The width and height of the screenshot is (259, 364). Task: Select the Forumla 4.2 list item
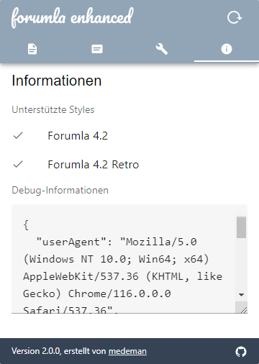(x=129, y=136)
